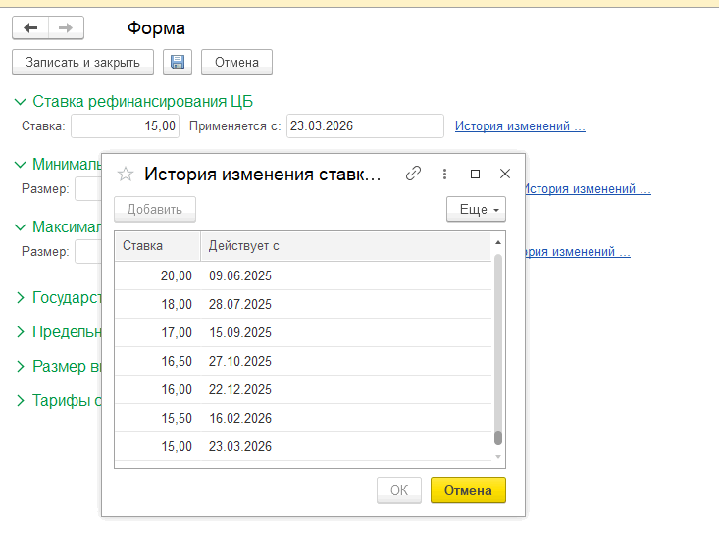Open История изменений link for refinancing rate

point(520,126)
